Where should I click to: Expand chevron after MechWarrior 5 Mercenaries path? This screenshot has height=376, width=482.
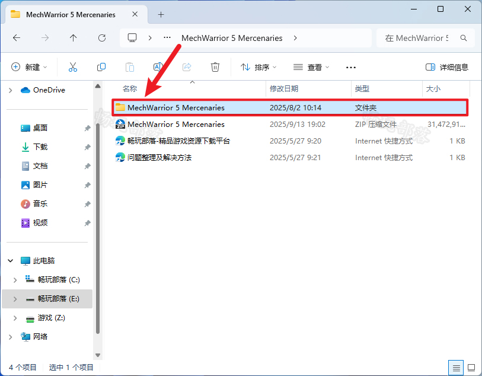click(295, 38)
